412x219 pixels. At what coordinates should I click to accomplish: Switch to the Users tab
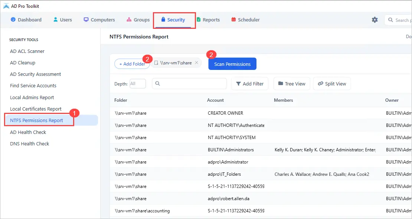tap(62, 20)
